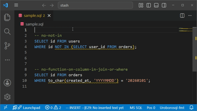Click the '20260101' string literal
This screenshot has height=111, width=197.
tap(137, 80)
